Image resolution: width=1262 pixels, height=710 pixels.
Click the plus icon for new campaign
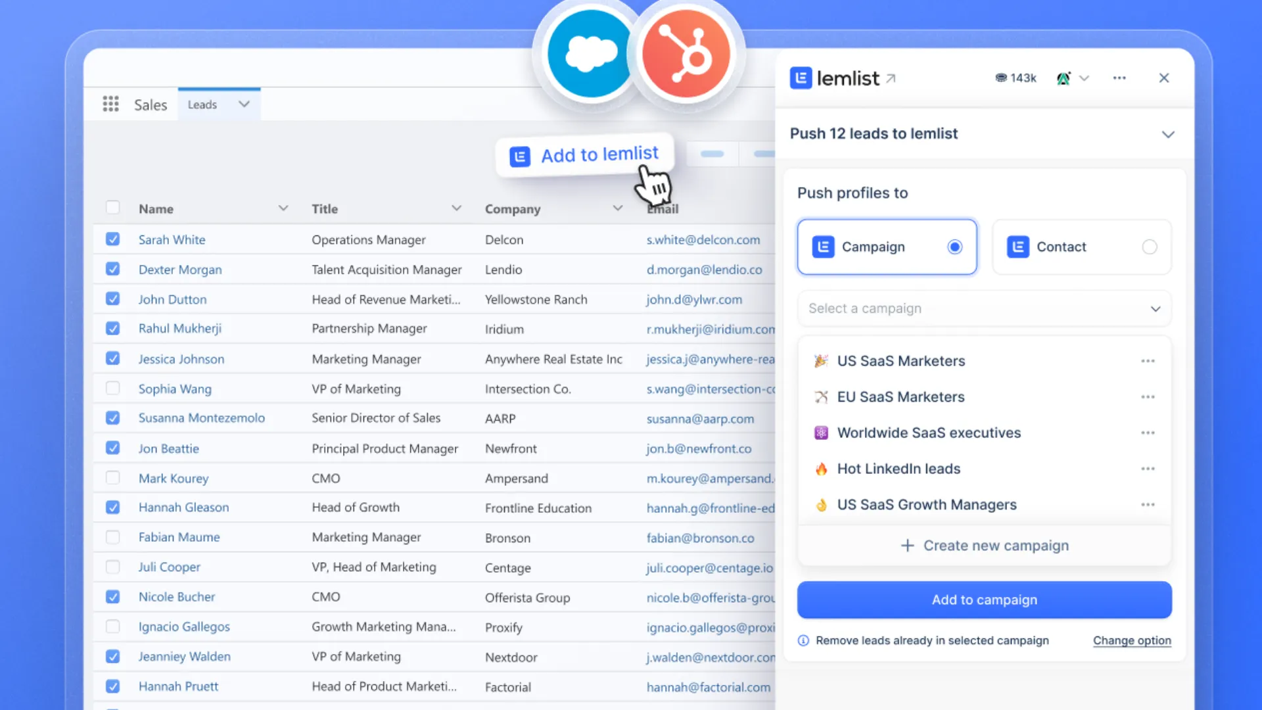point(907,546)
